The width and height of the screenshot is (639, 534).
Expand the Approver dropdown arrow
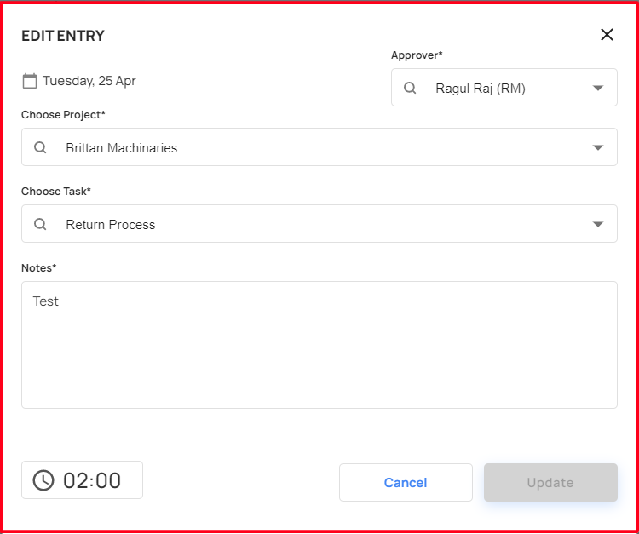pyautogui.click(x=597, y=88)
